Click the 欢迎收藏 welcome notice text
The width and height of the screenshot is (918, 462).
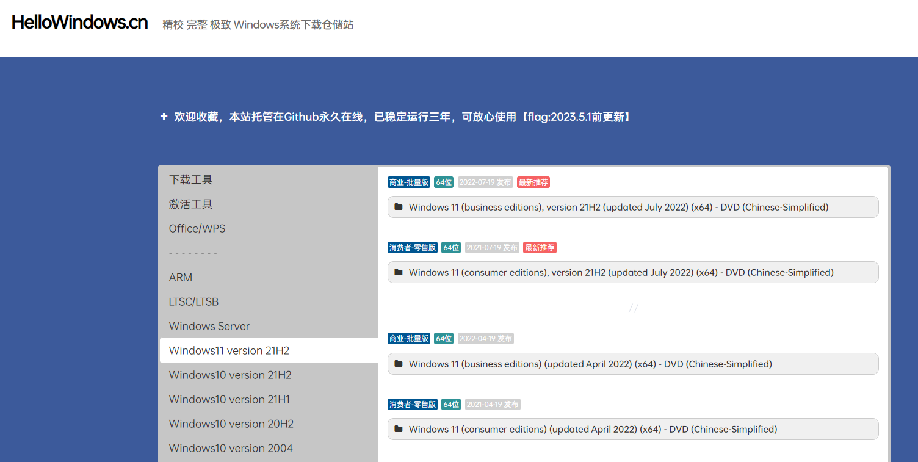click(403, 117)
